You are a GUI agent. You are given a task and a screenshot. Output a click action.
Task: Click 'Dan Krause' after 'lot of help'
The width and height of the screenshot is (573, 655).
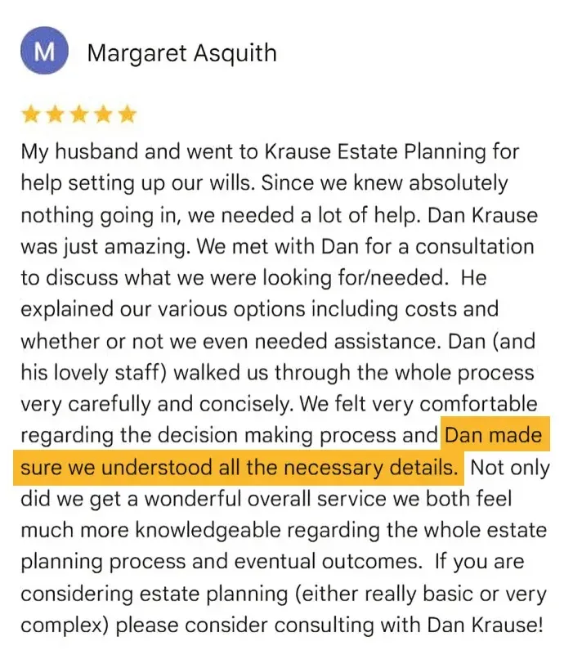coord(482,215)
